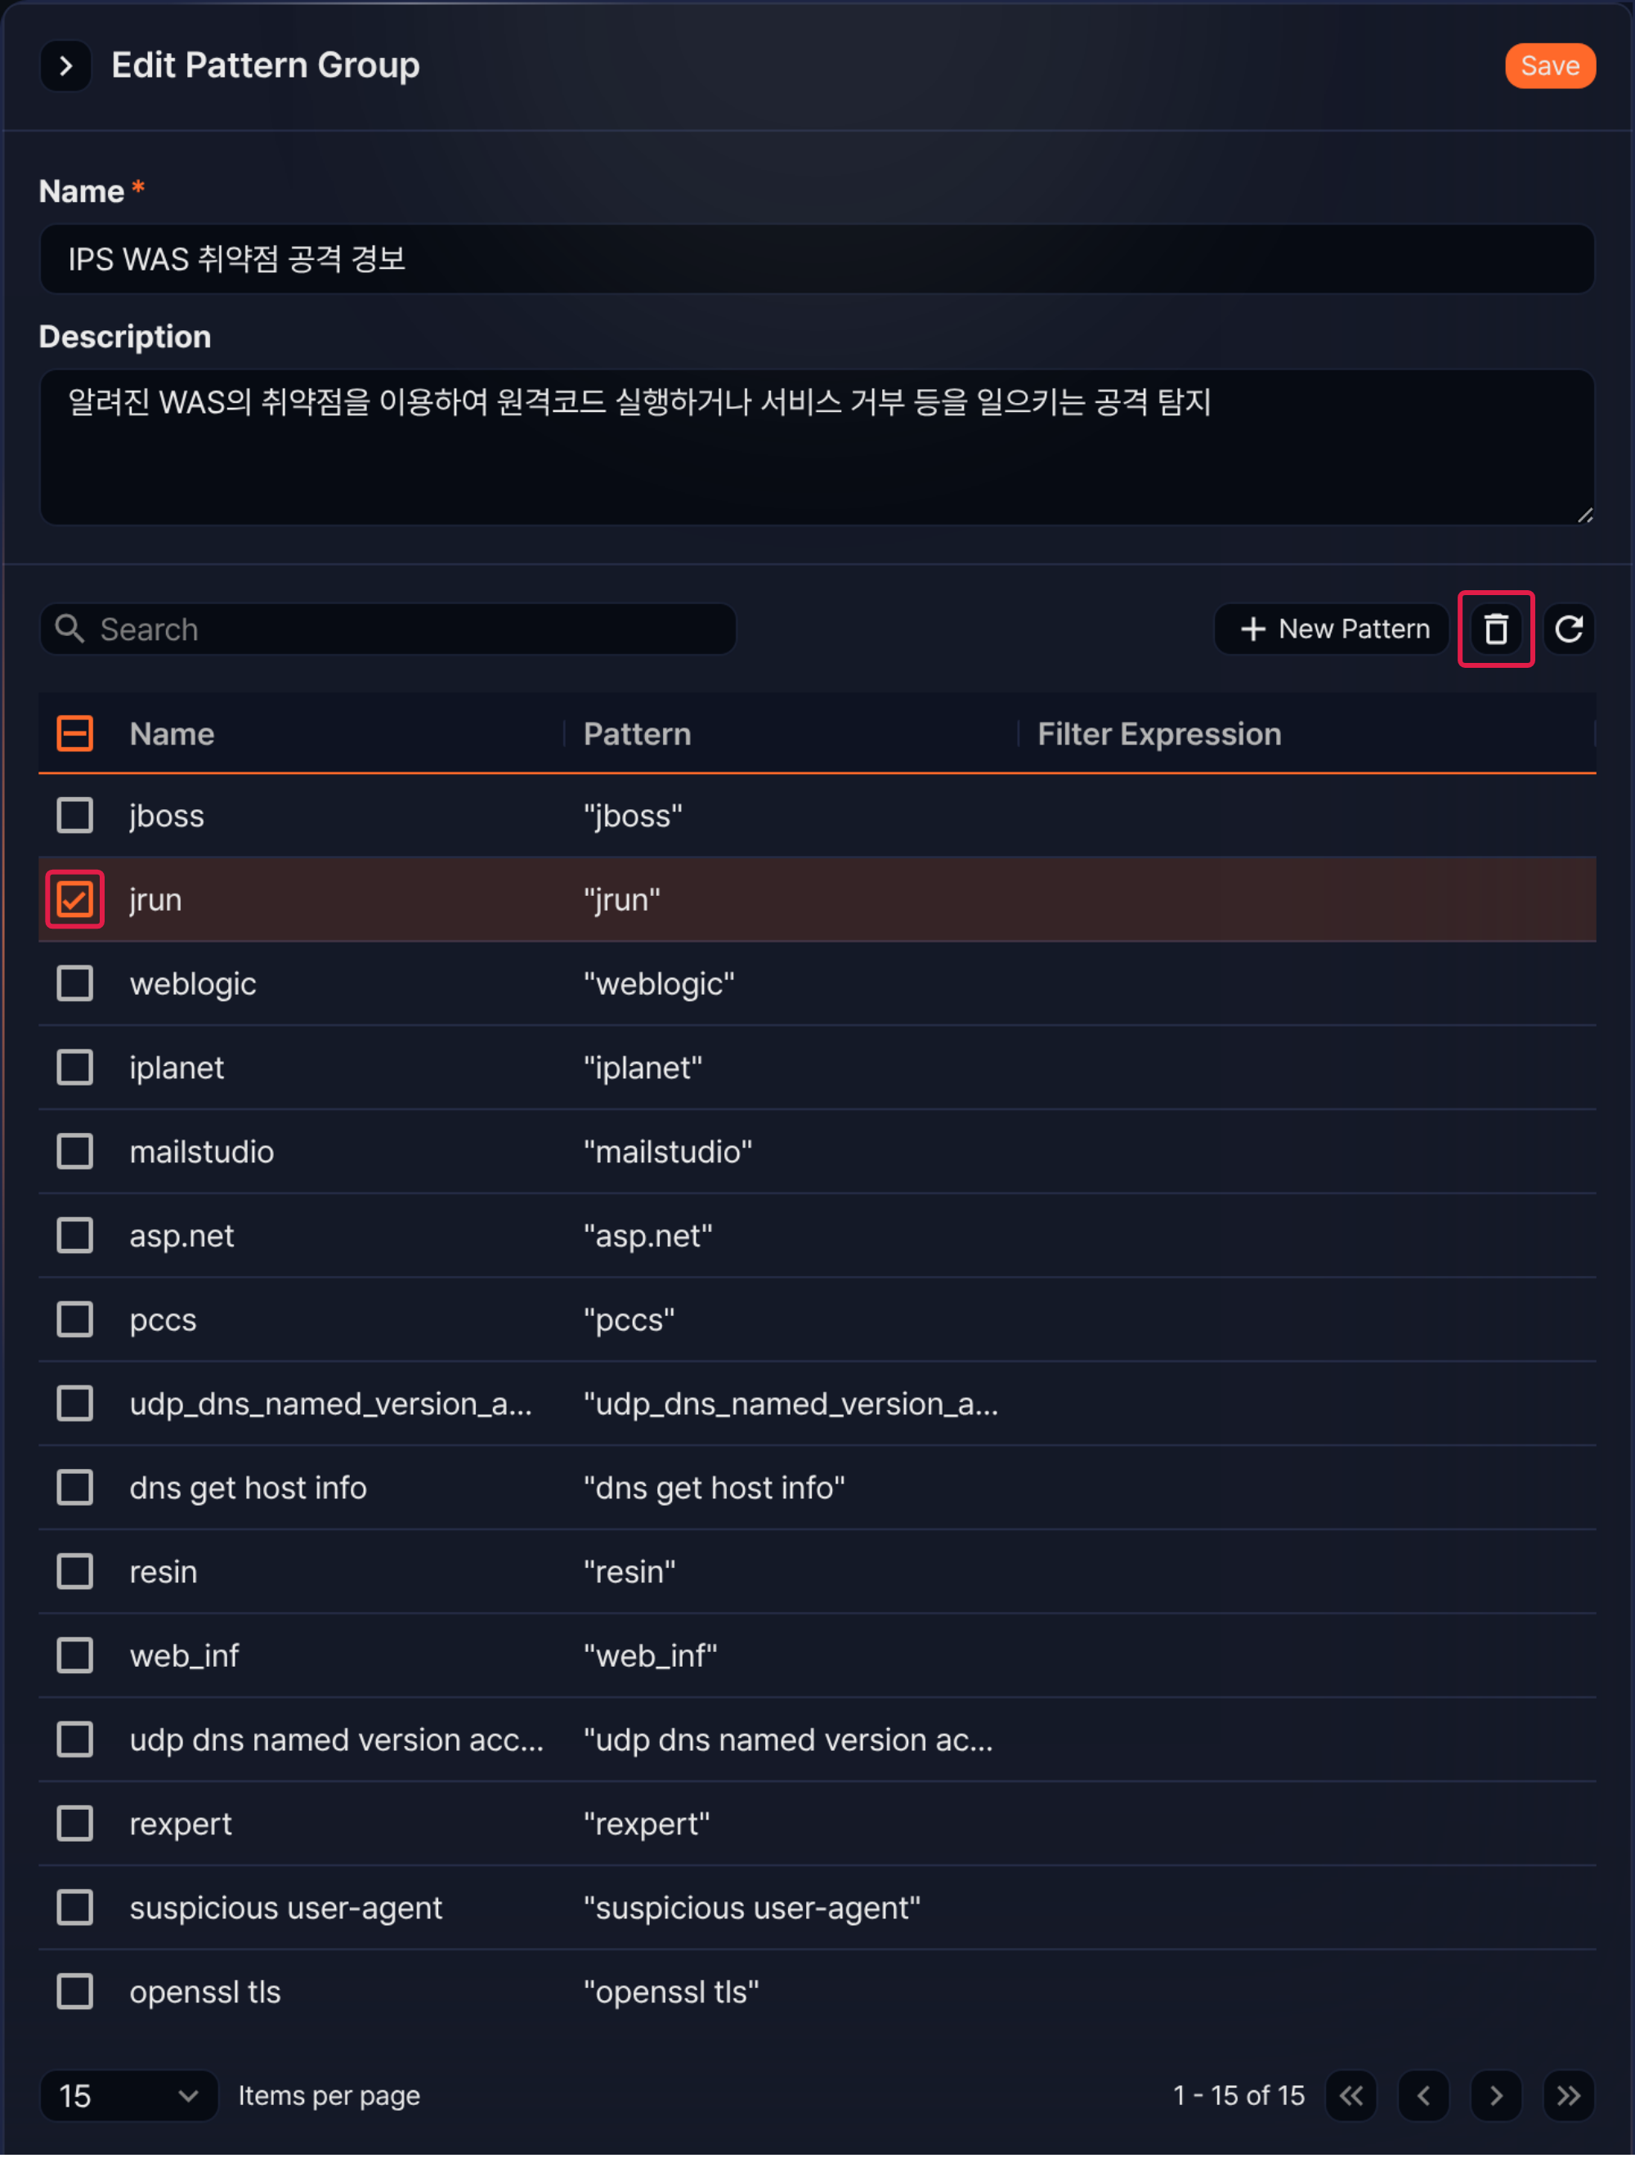This screenshot has height=2158, width=1635.
Task: Check the jboss pattern checkbox
Action: (74, 816)
